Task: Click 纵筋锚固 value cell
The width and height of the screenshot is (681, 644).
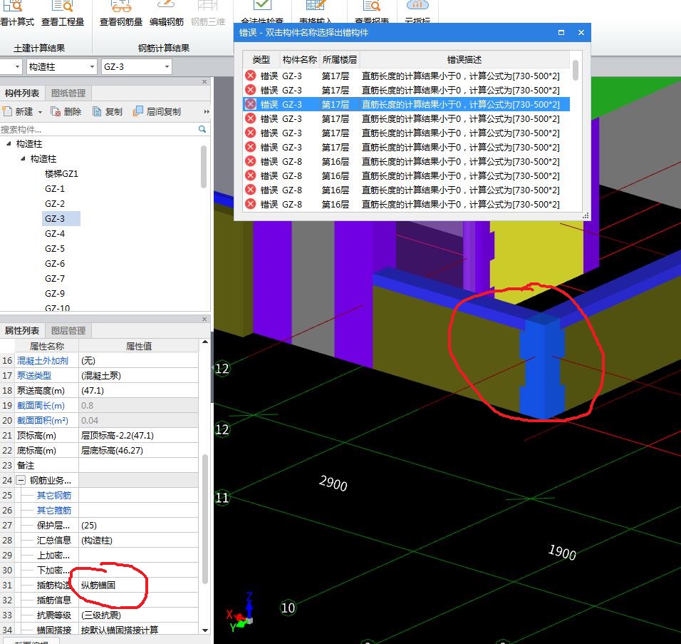Action: click(x=138, y=585)
